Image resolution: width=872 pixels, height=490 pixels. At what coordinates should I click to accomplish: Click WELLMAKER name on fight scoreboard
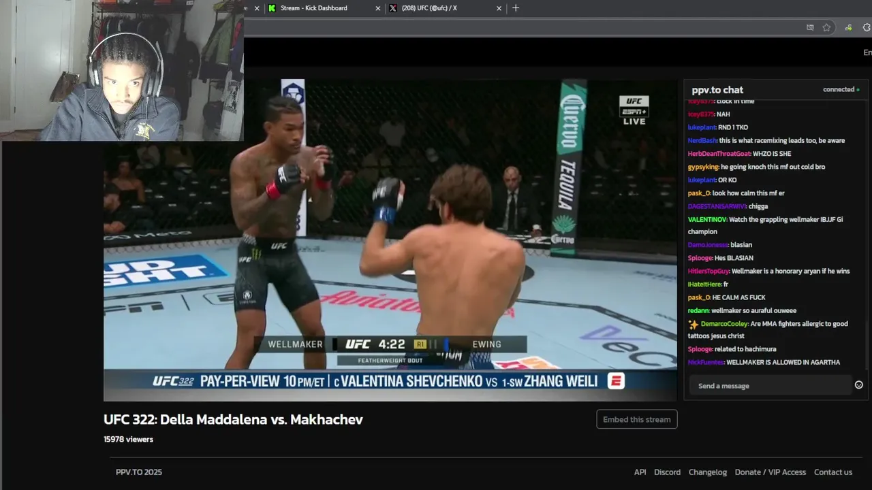coord(295,344)
